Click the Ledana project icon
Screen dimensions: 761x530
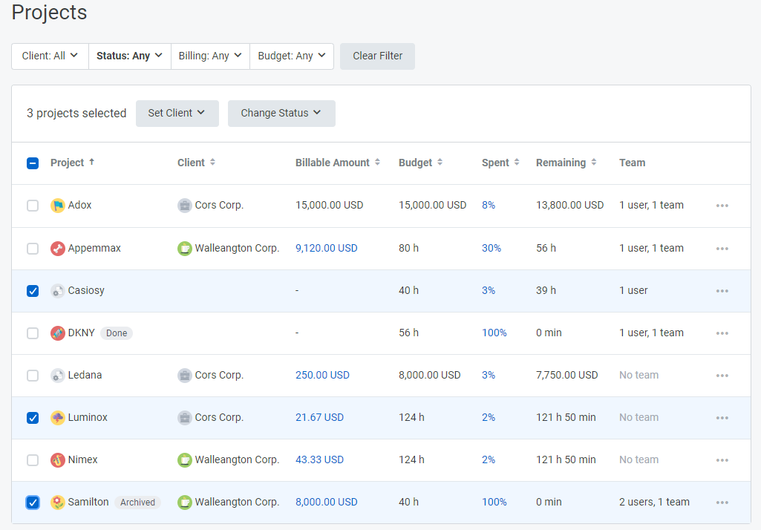(58, 375)
